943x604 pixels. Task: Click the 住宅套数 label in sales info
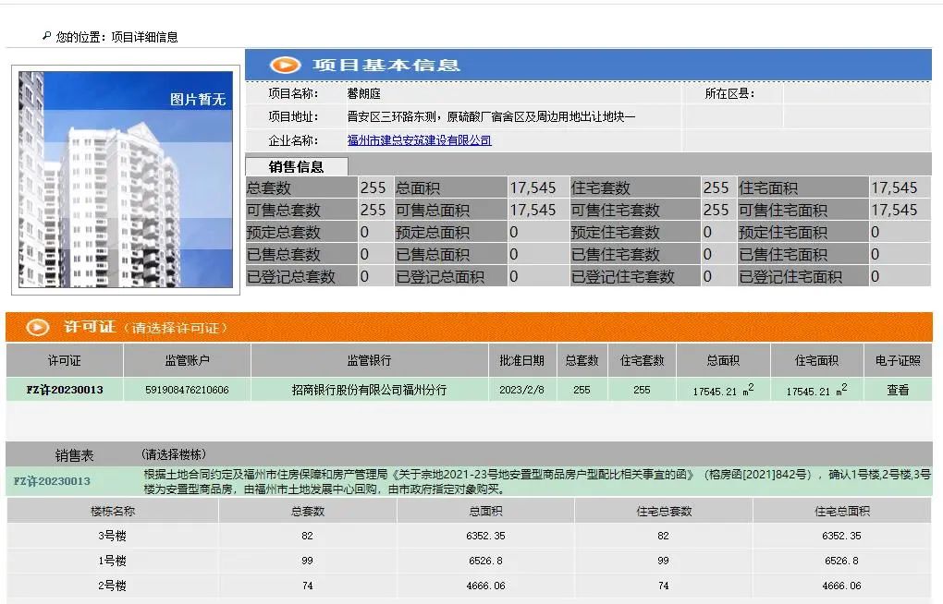tap(600, 188)
